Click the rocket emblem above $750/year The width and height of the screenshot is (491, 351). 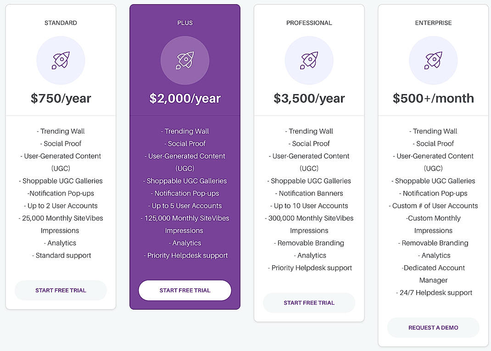61,60
